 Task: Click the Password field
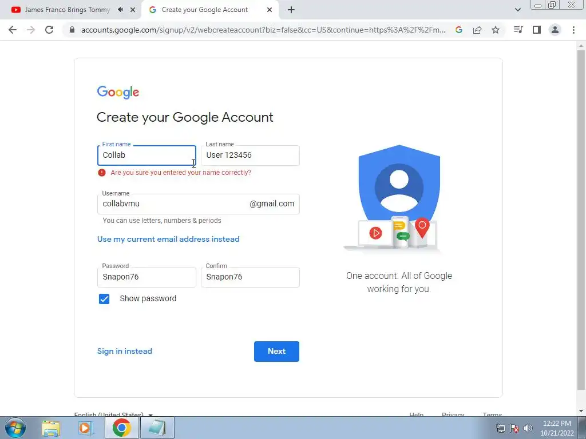[146, 277]
